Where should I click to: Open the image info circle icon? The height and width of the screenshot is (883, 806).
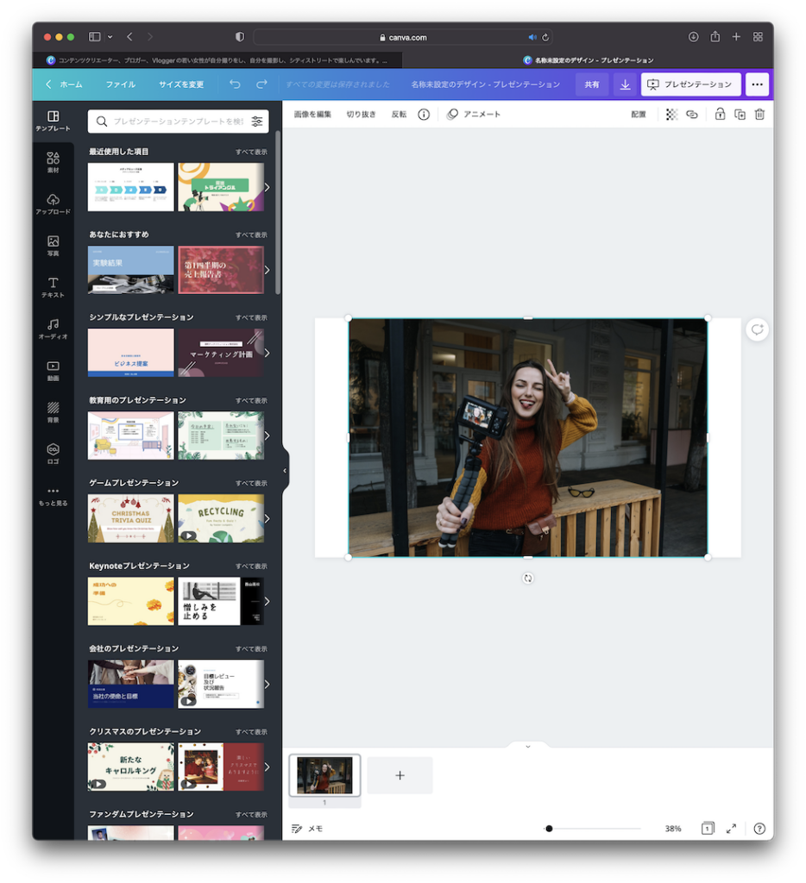pos(424,114)
